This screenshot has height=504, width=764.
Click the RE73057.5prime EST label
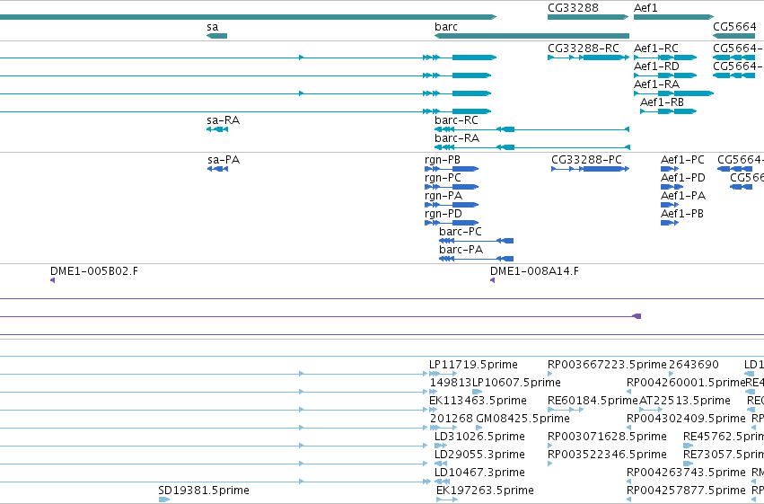click(x=724, y=455)
